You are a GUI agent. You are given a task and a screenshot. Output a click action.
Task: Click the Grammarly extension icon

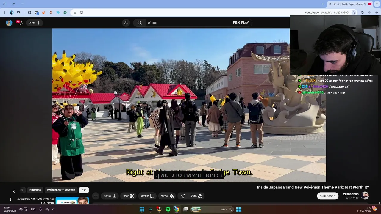[x=65, y=12]
